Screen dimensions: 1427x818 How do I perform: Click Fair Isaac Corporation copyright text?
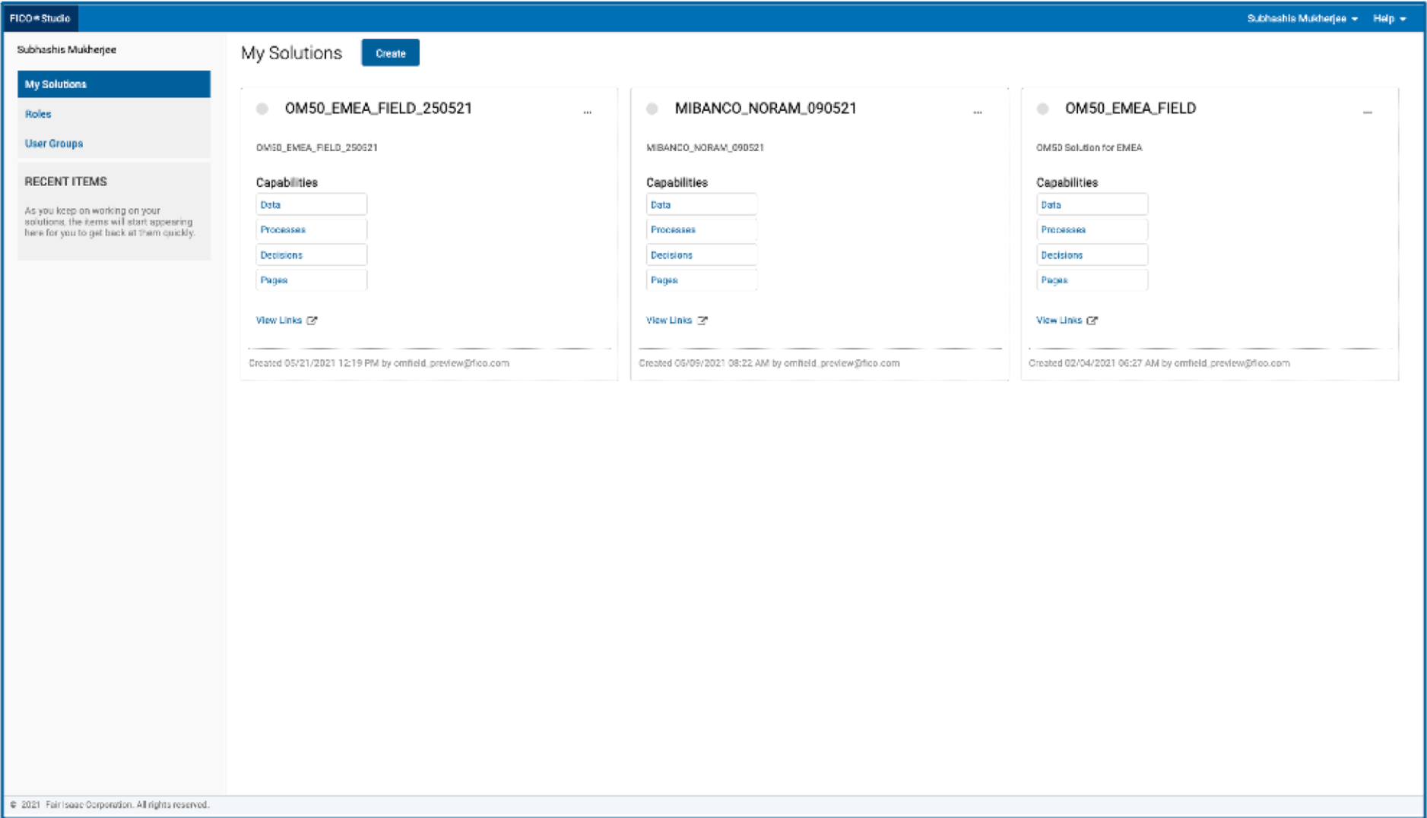click(110, 805)
